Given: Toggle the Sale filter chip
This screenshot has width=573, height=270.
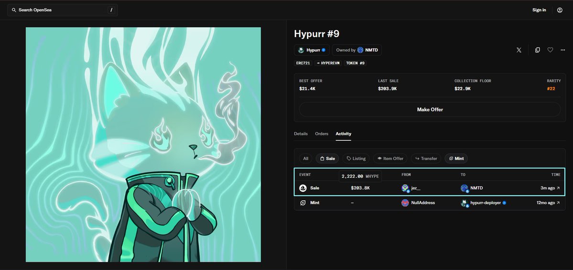Looking at the screenshot, I should [327, 158].
